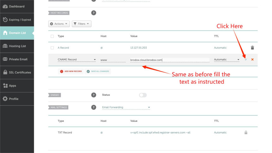
Task: Click the Add New Record button
Action: 71,71
